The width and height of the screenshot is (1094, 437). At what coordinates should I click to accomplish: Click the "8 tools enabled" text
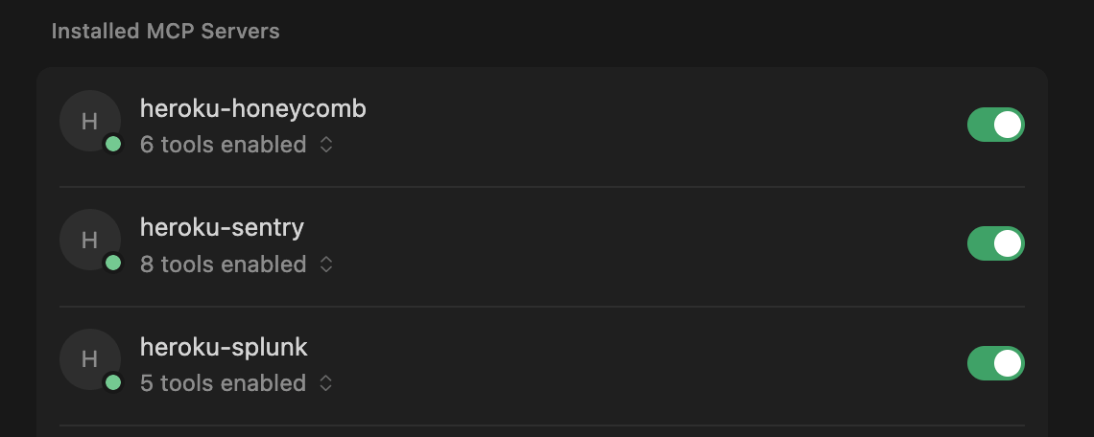pyautogui.click(x=223, y=264)
